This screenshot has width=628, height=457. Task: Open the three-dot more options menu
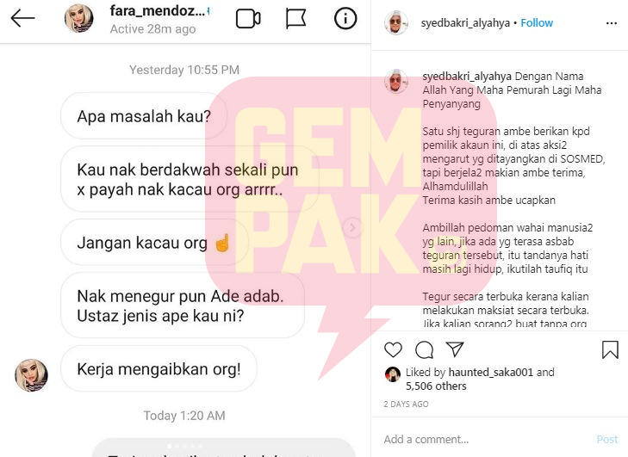click(x=612, y=23)
